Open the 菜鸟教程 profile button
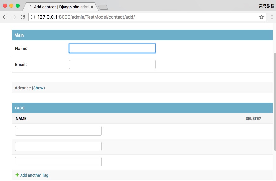This screenshot has width=276, height=181. coord(266,6)
